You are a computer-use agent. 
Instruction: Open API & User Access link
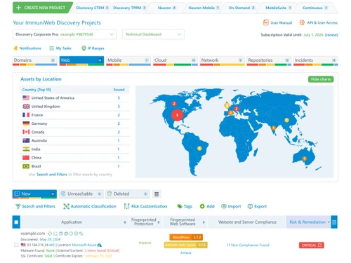click(322, 22)
